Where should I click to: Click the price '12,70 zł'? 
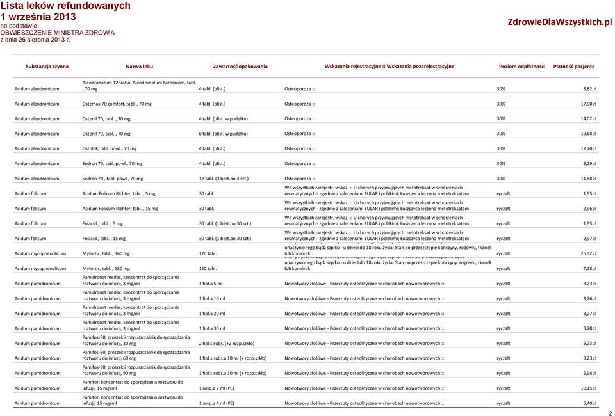(x=588, y=148)
